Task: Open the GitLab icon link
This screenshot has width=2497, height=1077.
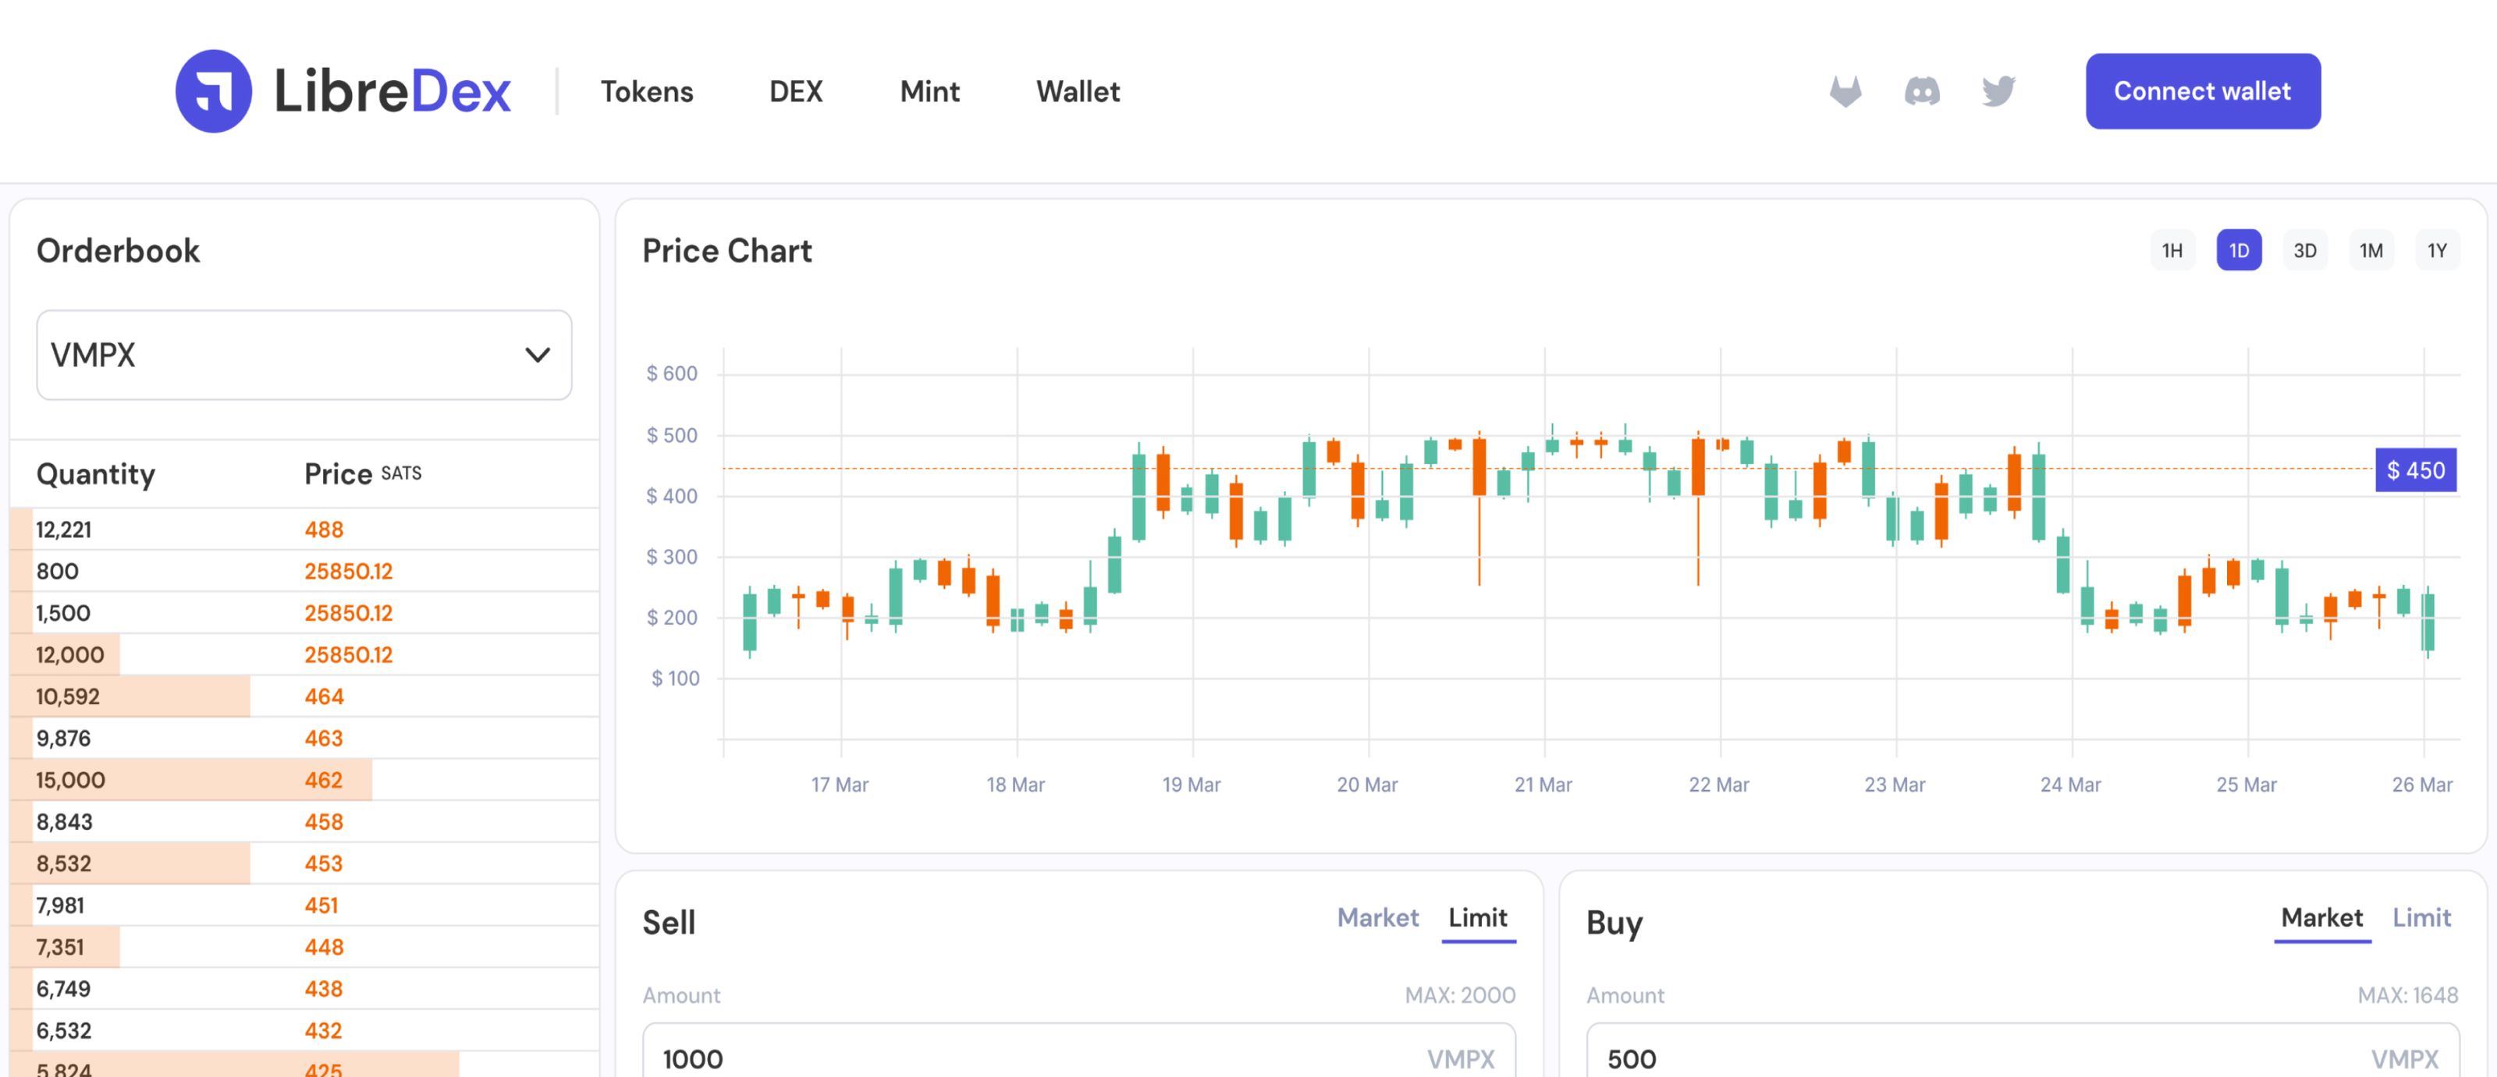Action: tap(1845, 91)
